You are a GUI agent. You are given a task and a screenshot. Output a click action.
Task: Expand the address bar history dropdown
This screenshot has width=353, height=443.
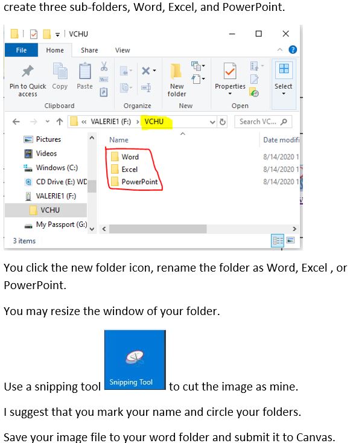click(x=212, y=122)
